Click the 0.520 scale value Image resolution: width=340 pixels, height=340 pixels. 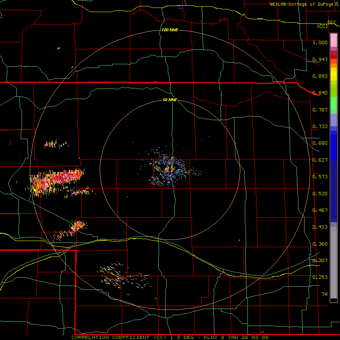[320, 194]
